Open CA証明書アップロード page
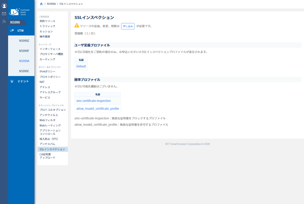304x204 pixels. [x=47, y=156]
